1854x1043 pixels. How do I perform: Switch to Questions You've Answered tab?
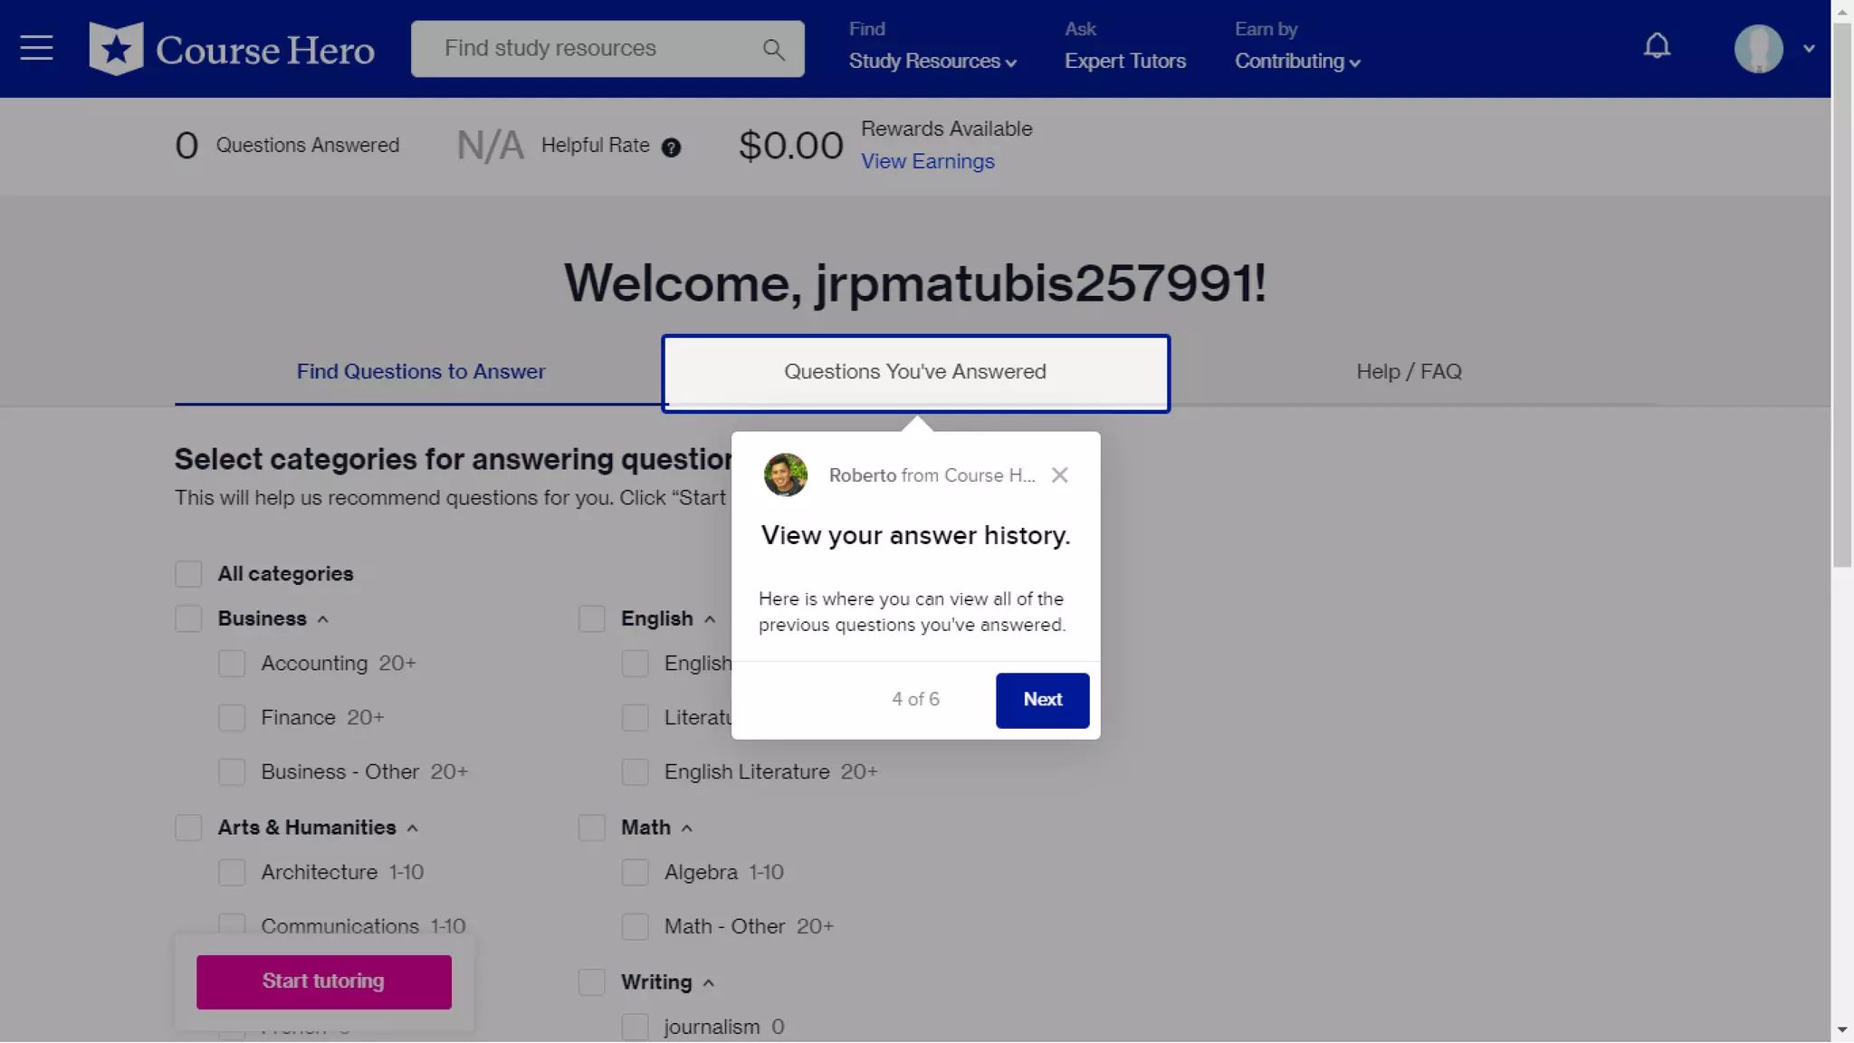point(914,372)
